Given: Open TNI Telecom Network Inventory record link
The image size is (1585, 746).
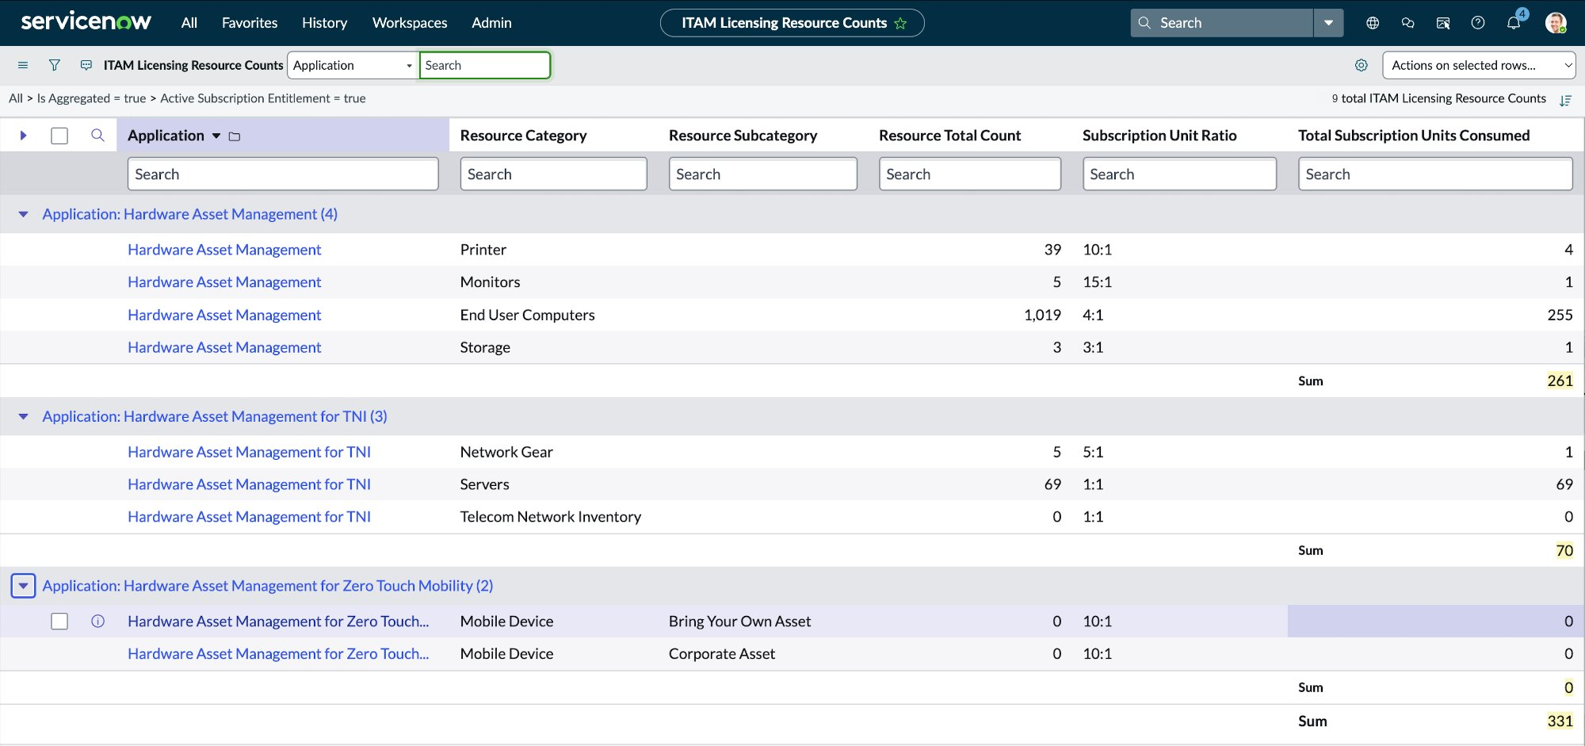Looking at the screenshot, I should pyautogui.click(x=249, y=517).
